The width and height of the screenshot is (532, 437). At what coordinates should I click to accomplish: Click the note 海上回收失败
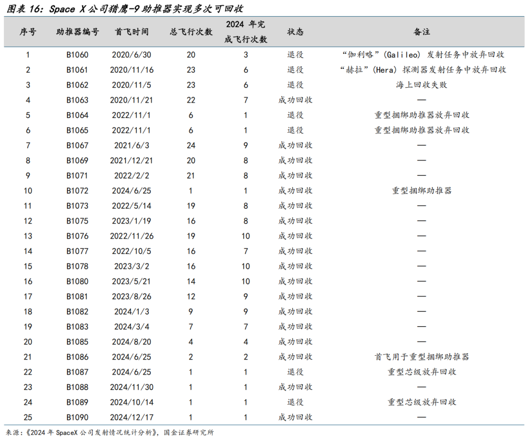[422, 85]
